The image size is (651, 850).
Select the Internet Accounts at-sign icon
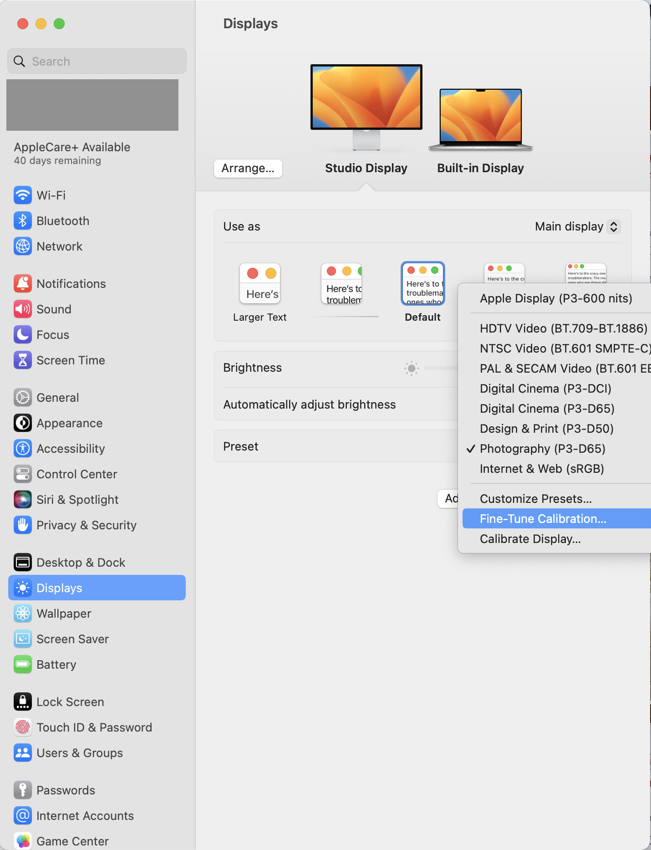[23, 816]
